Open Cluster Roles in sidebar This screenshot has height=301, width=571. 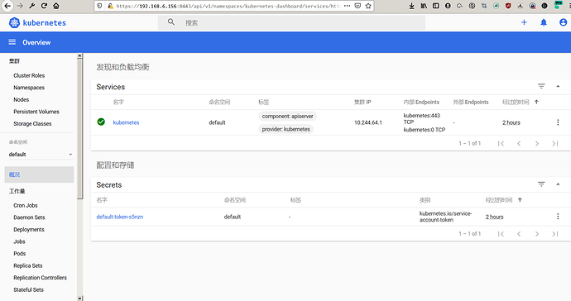click(x=29, y=75)
